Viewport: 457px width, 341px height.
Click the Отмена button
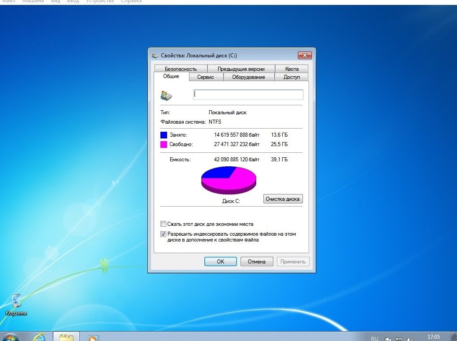pos(256,261)
